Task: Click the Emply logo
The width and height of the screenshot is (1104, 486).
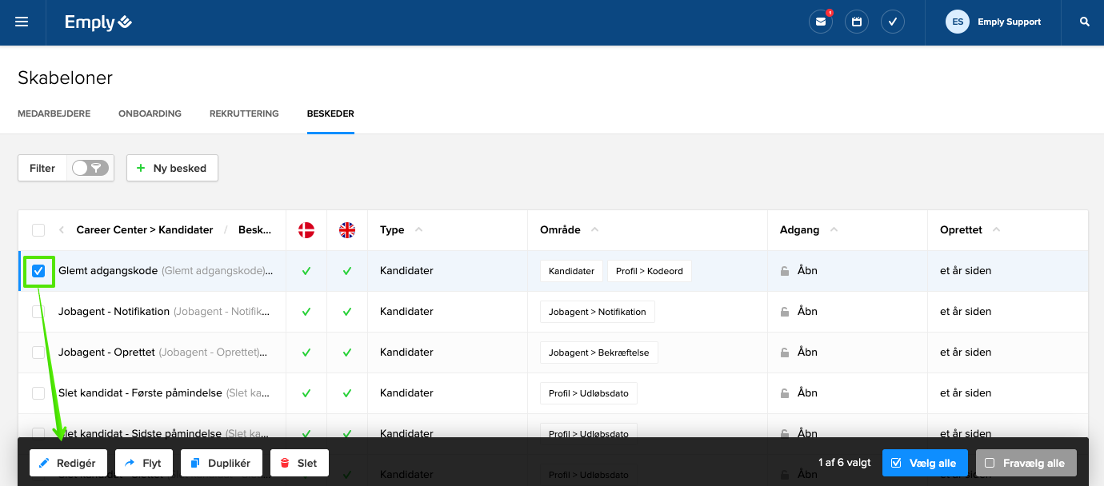Action: click(x=98, y=22)
